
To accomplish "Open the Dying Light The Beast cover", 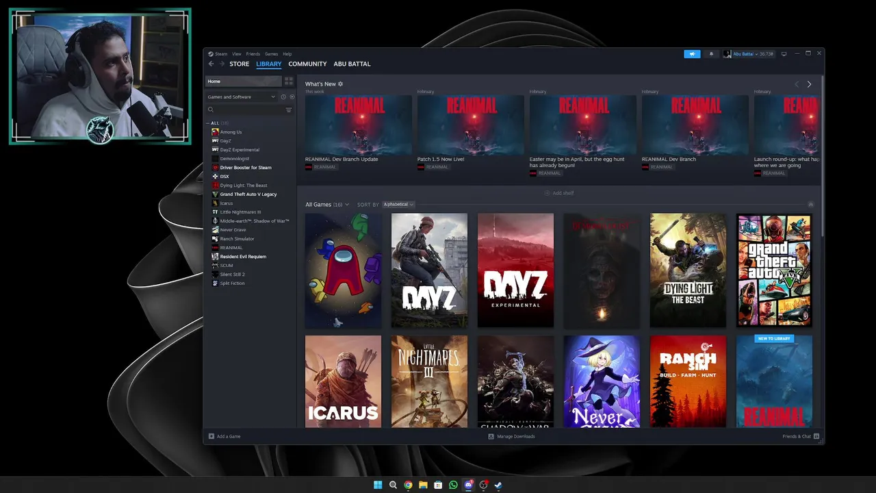I will click(x=688, y=270).
